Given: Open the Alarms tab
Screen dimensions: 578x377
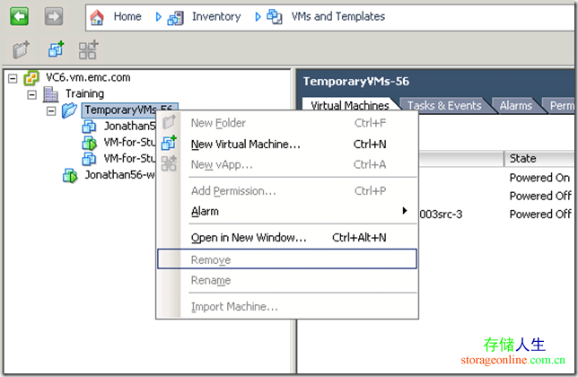Looking at the screenshot, I should [x=516, y=105].
